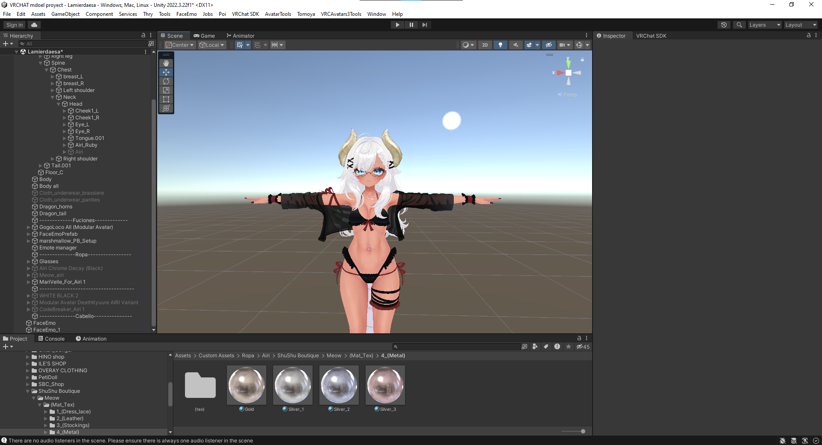The height and width of the screenshot is (445, 822).
Task: Select the Hand view tool
Action: click(166, 63)
